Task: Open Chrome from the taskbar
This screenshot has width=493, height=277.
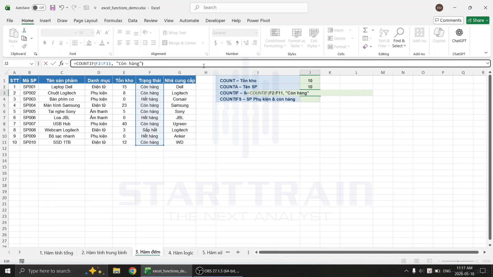Action: (x=133, y=271)
